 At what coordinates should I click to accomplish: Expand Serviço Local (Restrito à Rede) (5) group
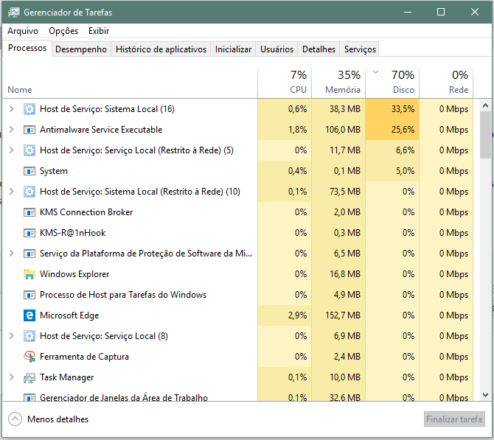point(12,150)
